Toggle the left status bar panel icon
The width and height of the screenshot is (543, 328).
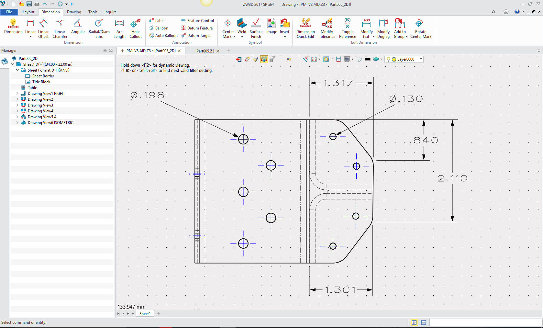414,322
